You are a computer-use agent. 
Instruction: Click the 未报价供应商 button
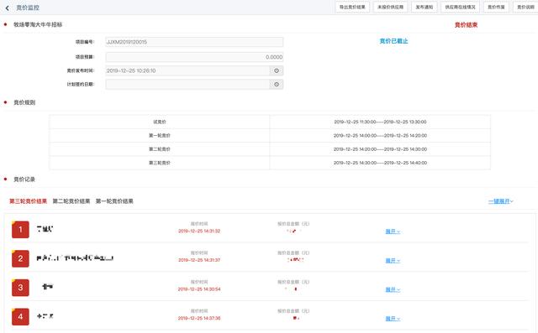tap(390, 8)
